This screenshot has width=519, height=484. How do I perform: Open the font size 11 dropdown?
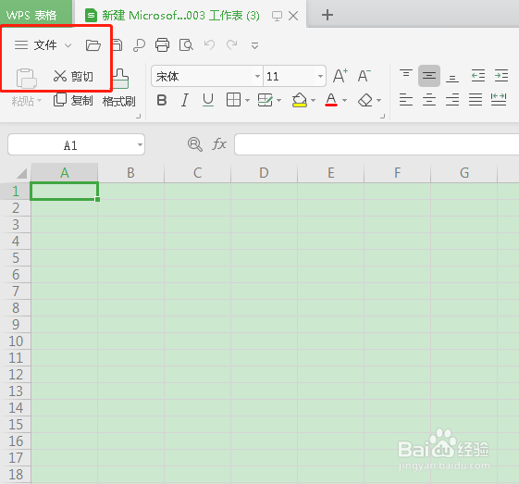coord(320,77)
